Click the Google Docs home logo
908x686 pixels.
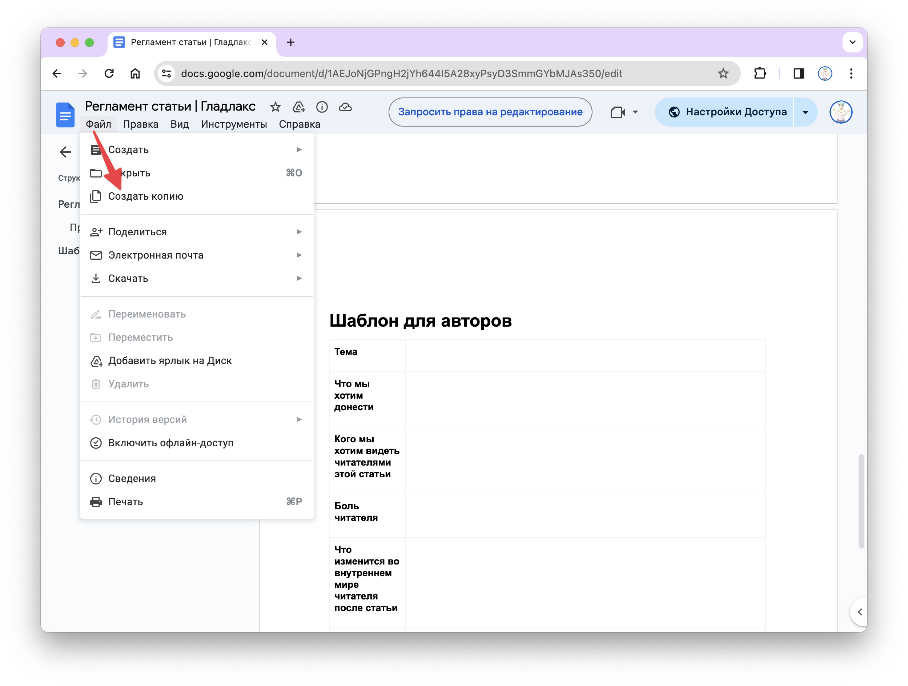[x=65, y=115]
